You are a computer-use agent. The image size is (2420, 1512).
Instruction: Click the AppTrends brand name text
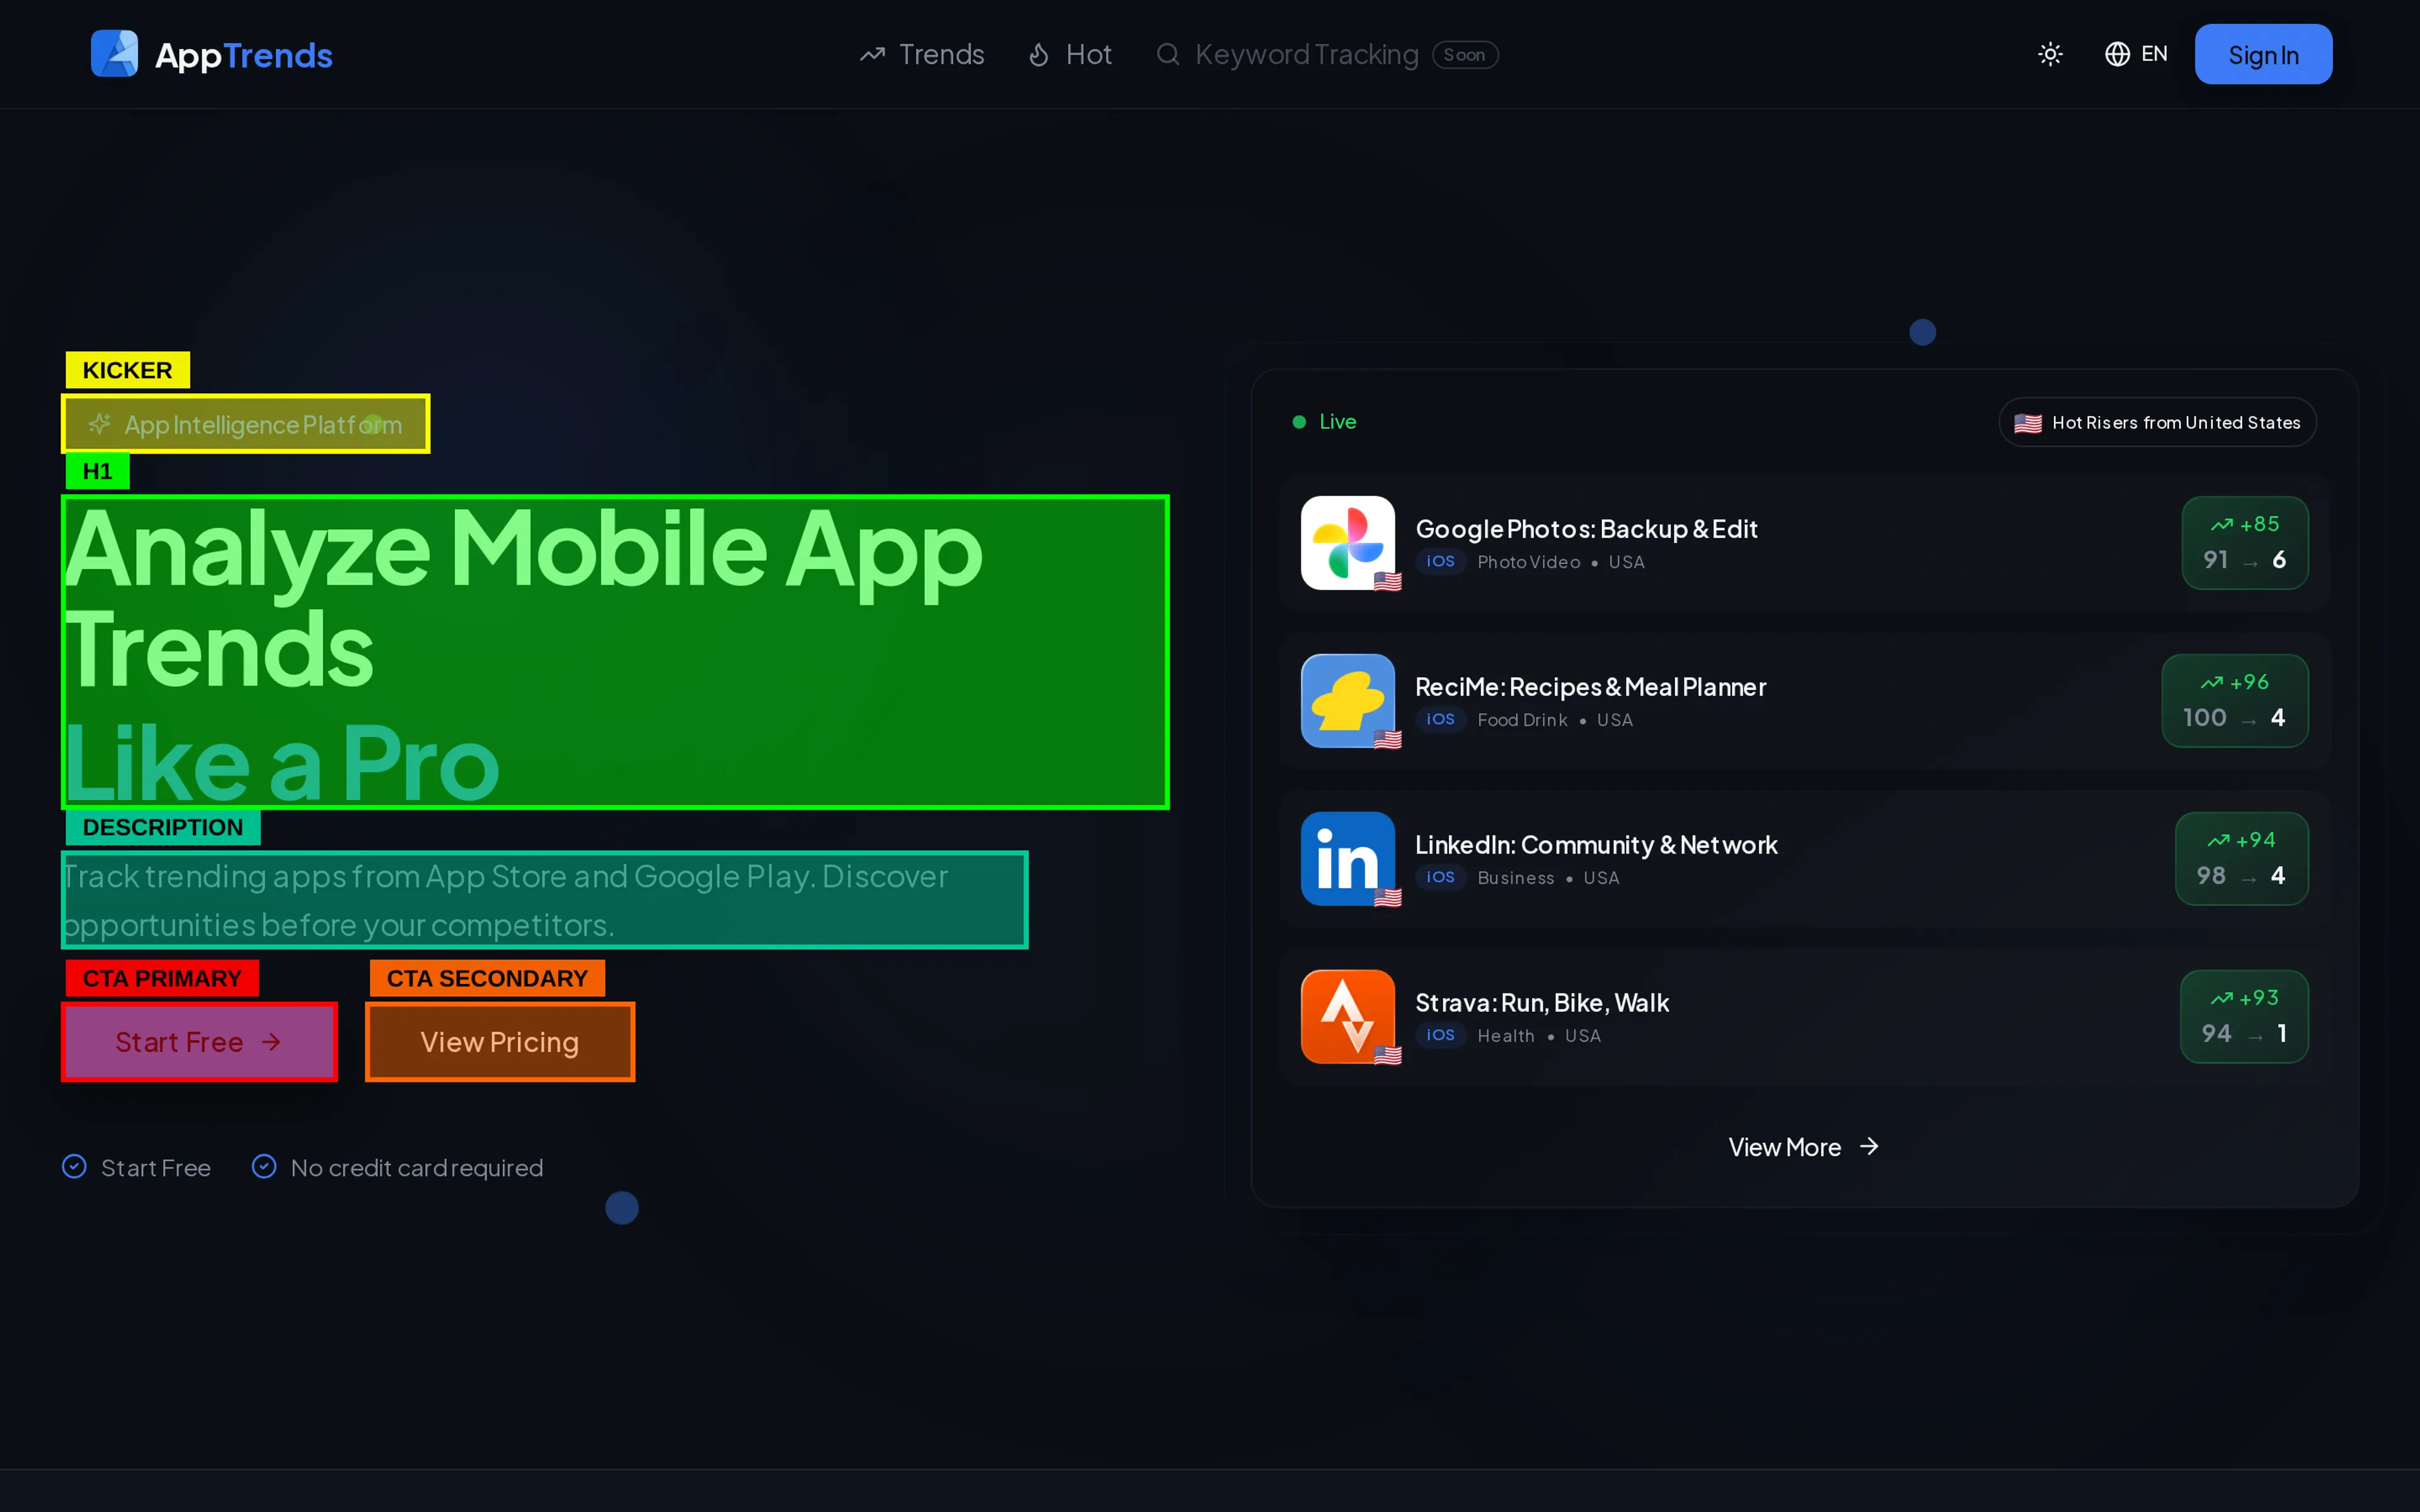[243, 55]
